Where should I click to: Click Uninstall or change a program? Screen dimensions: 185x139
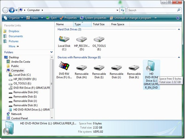[x=130, y=18]
